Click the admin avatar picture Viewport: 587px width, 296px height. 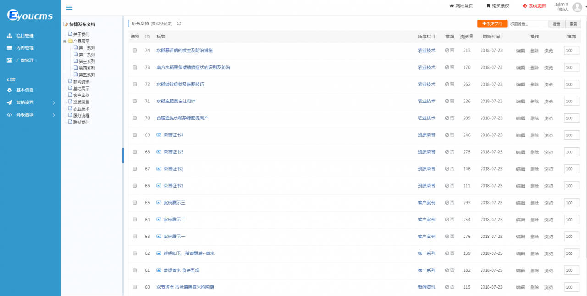(x=577, y=7)
